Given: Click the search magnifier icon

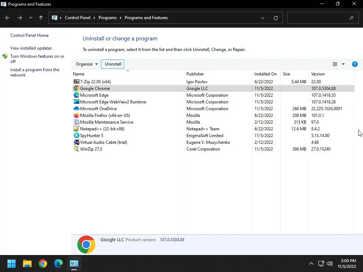Looking at the screenshot, I should click(x=351, y=18).
